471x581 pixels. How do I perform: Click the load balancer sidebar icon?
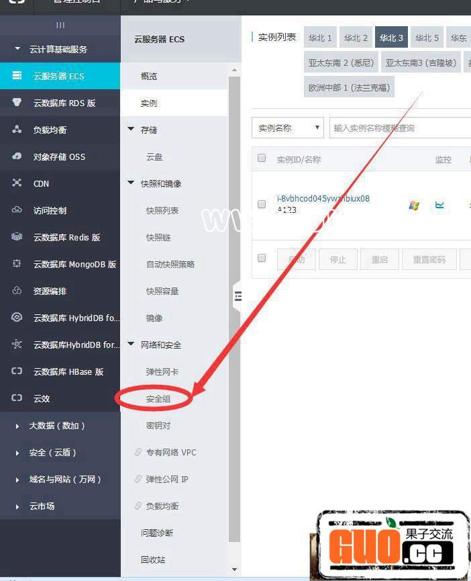click(x=17, y=130)
